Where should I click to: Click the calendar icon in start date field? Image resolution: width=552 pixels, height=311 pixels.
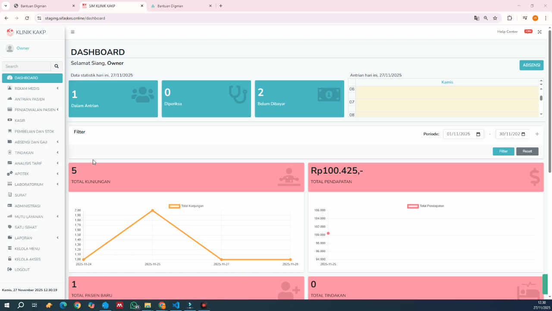(478, 134)
